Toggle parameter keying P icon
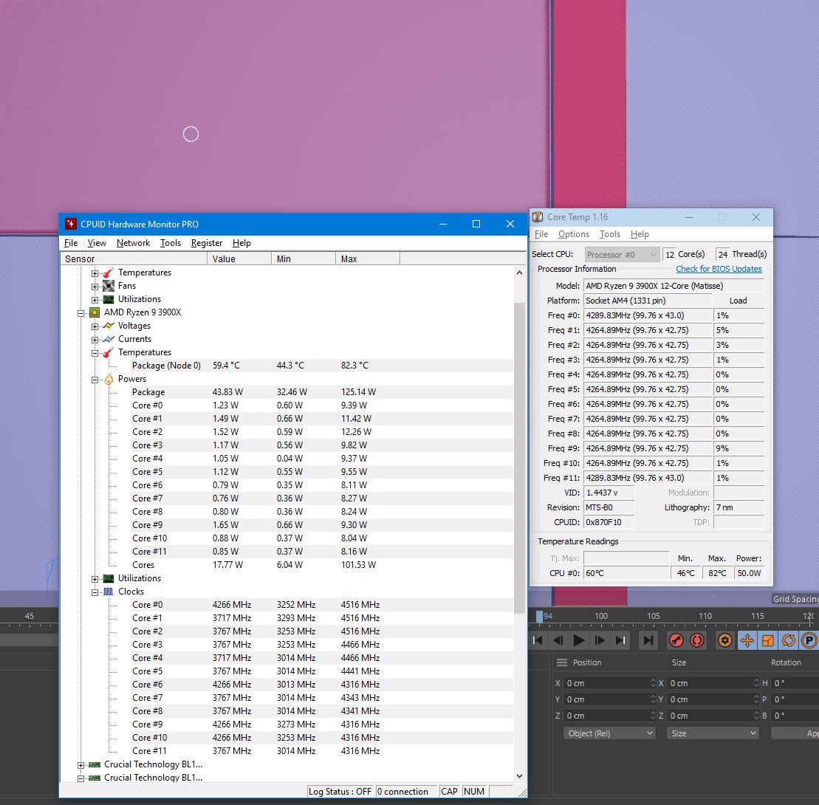The height and width of the screenshot is (805, 819). tap(809, 640)
